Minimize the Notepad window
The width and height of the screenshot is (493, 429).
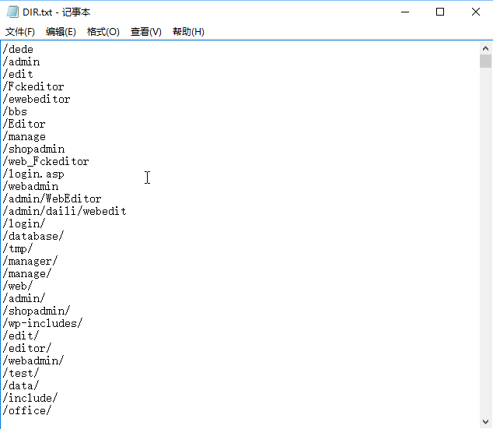pos(405,12)
